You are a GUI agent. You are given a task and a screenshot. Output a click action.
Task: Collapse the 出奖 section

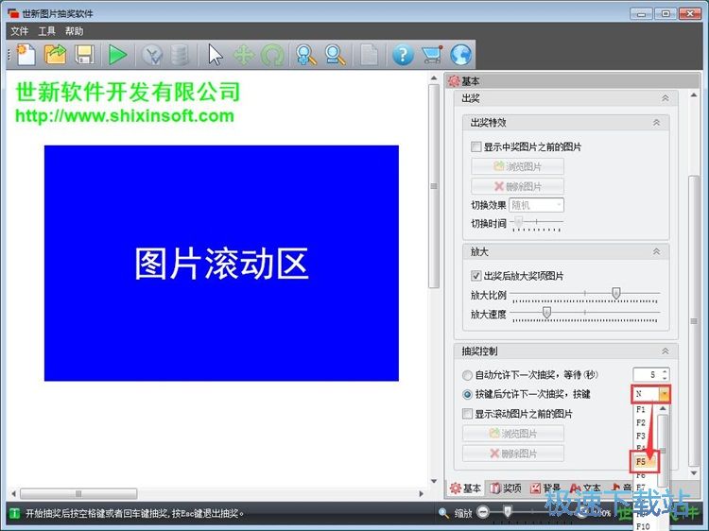pyautogui.click(x=666, y=98)
